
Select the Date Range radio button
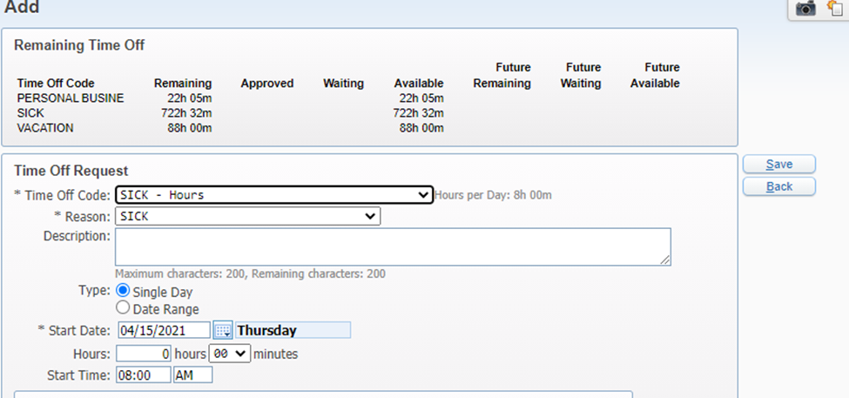tap(124, 308)
